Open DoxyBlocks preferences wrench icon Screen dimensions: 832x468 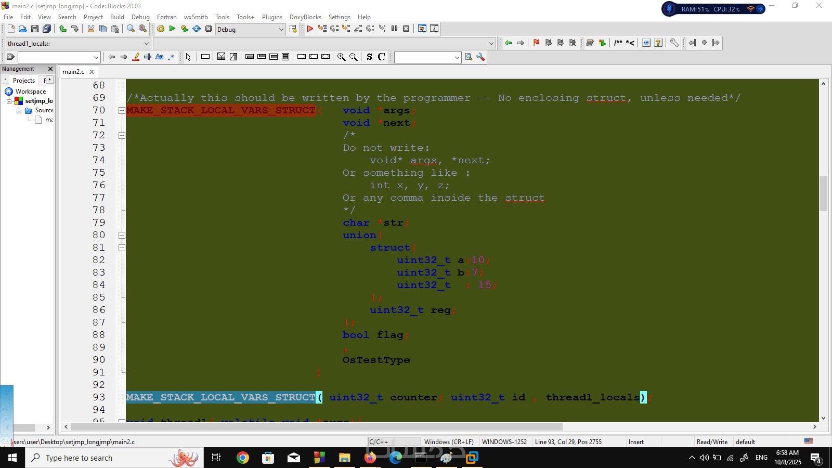(674, 43)
